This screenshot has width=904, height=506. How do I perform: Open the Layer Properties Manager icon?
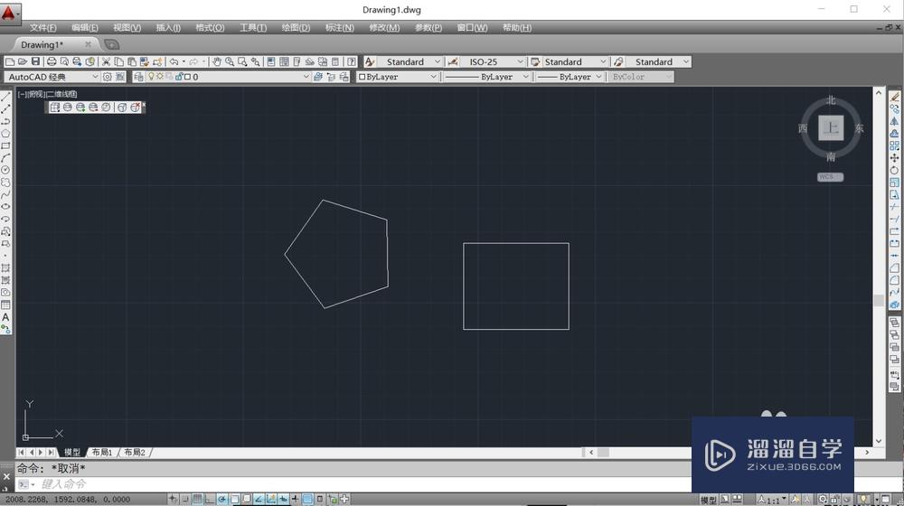coord(138,77)
